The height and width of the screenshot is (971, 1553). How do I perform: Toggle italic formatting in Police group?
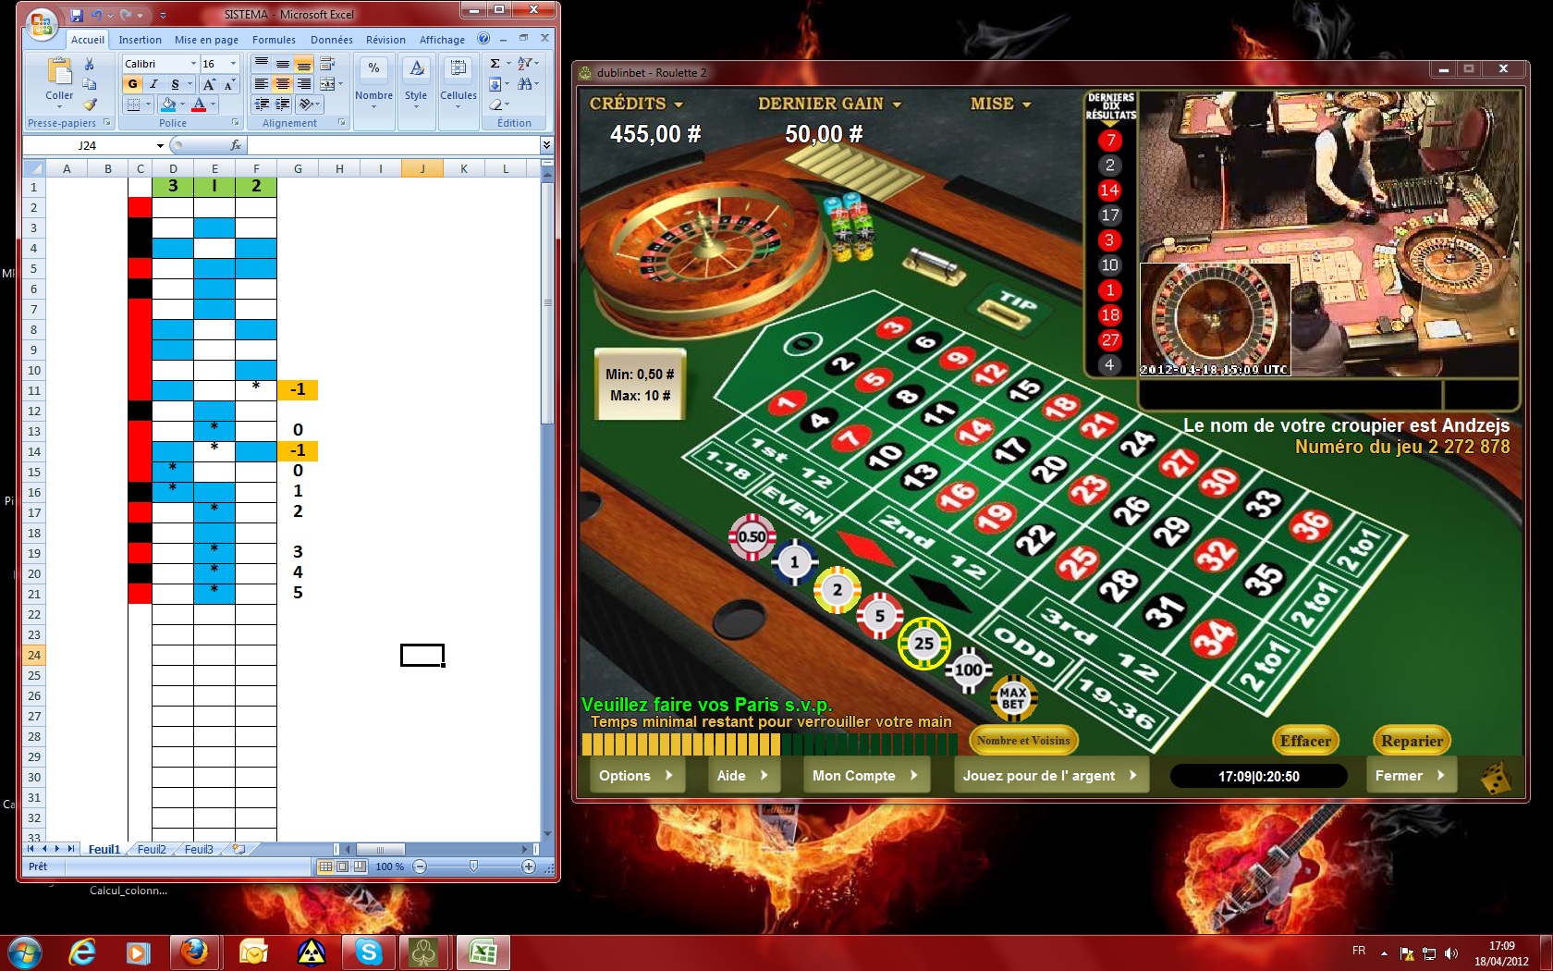[x=153, y=84]
